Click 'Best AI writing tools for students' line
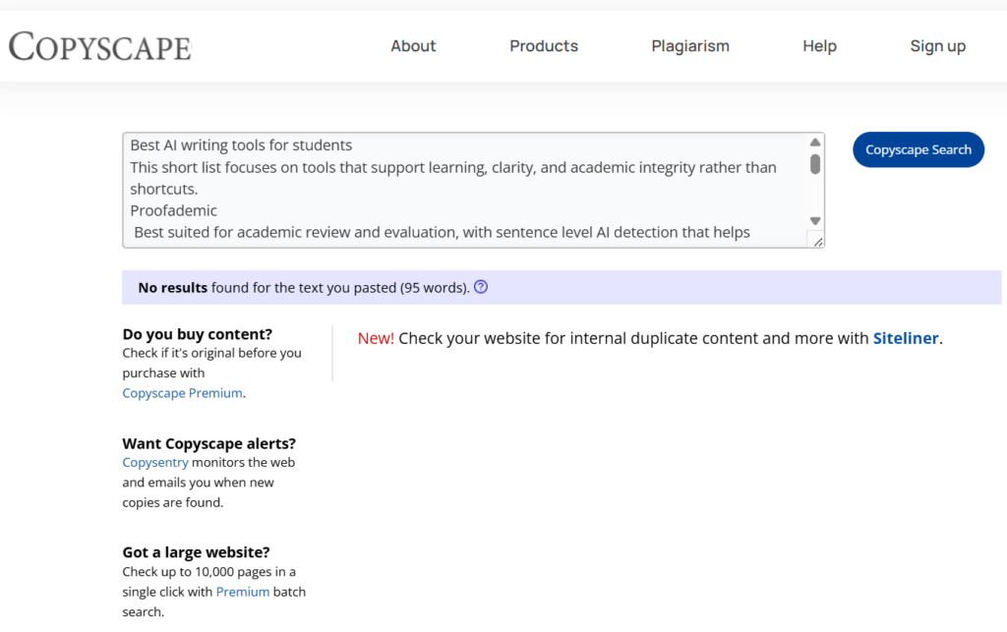 pyautogui.click(x=241, y=145)
